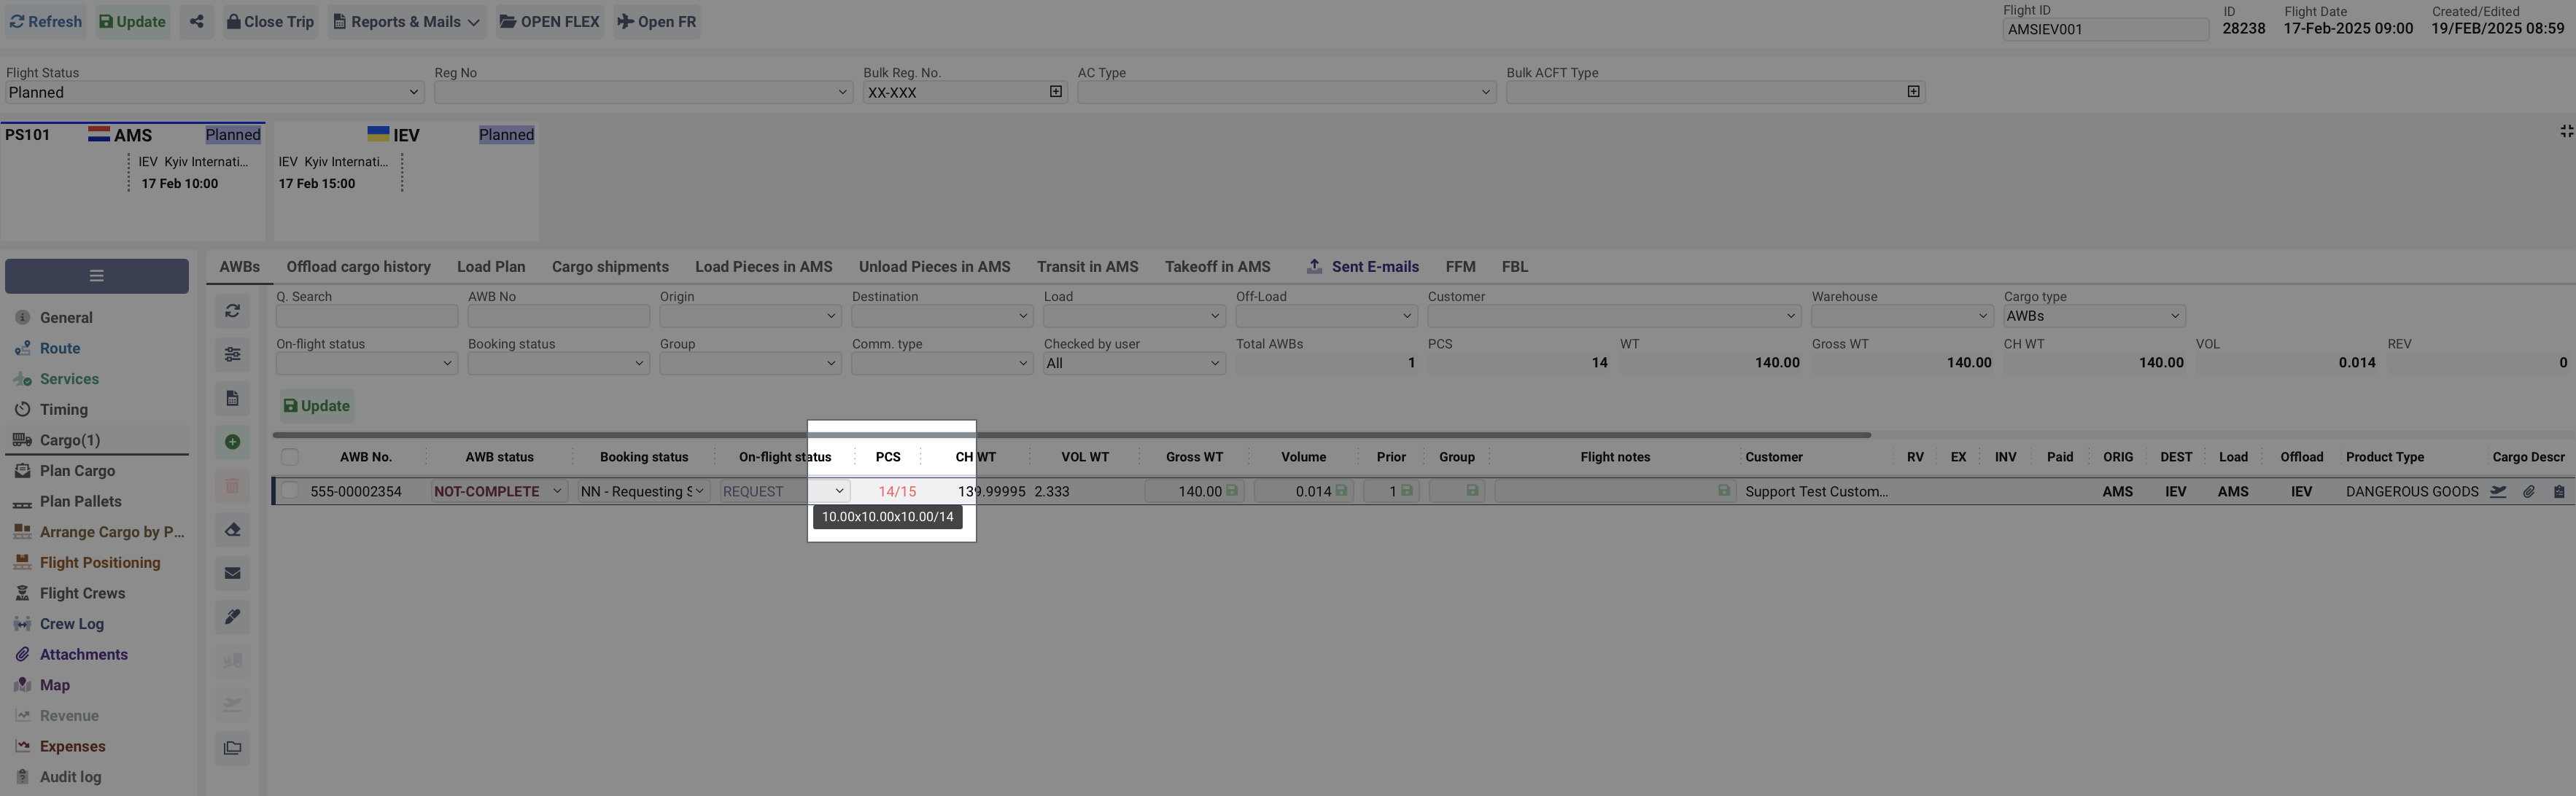Click the share icon next to Update
Image resolution: width=2576 pixels, height=796 pixels.
[197, 22]
